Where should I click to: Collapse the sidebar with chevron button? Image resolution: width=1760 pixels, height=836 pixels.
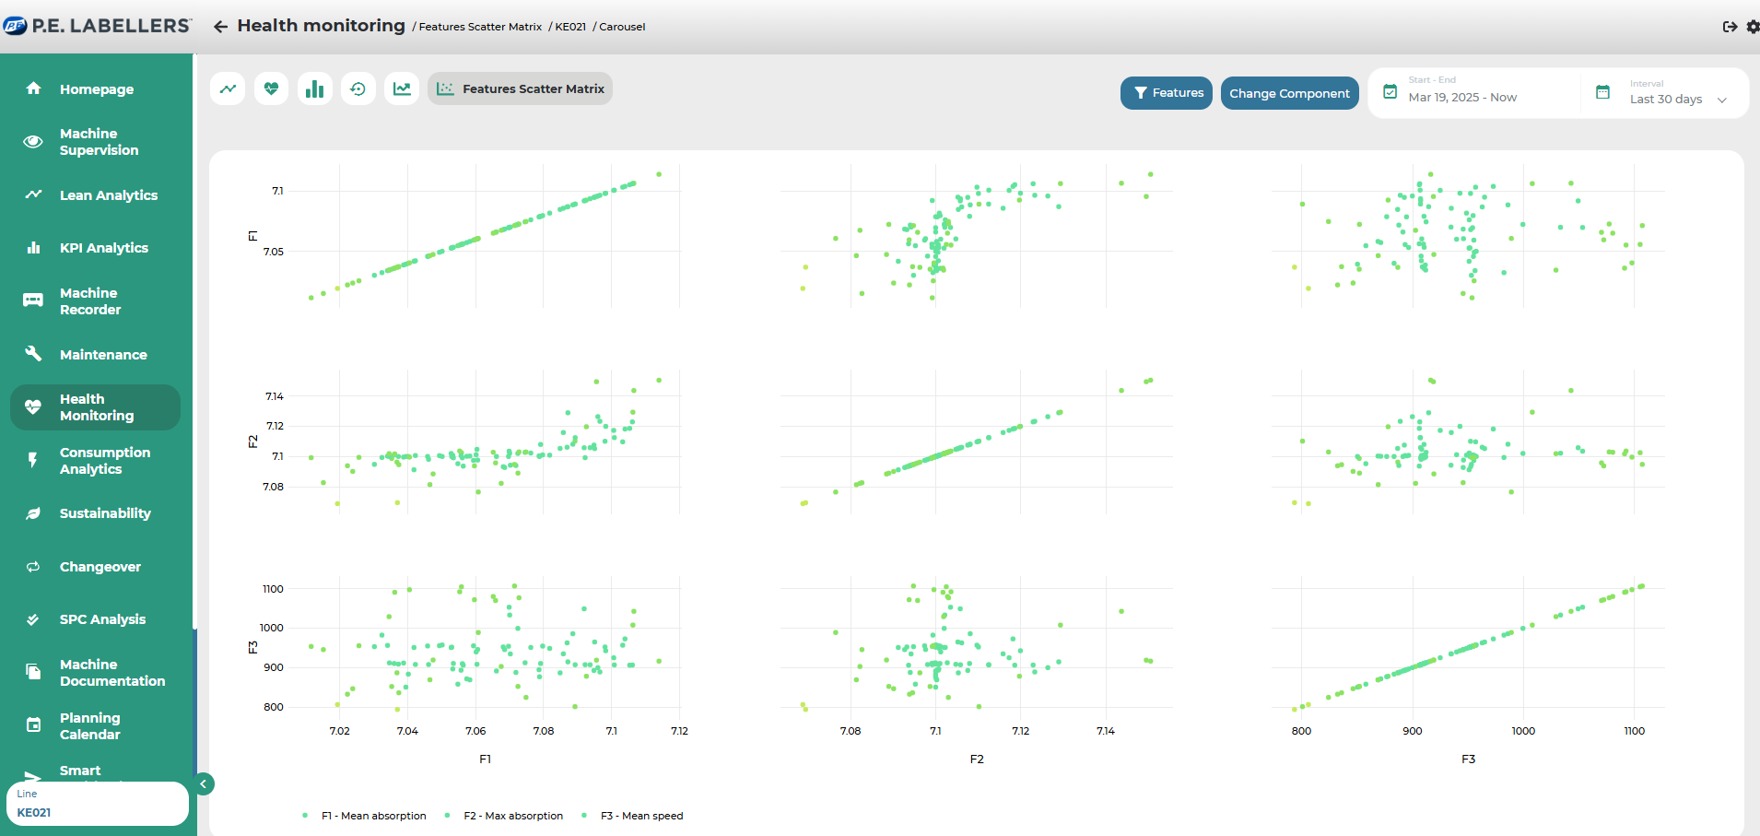pos(204,784)
